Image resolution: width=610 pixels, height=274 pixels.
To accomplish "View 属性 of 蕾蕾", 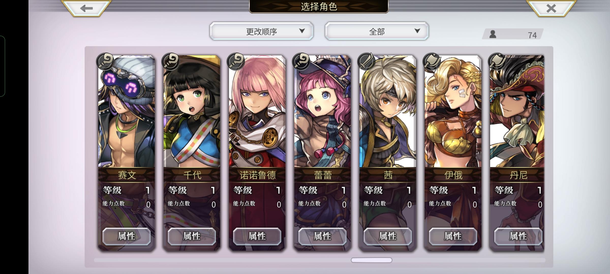I will coord(322,236).
